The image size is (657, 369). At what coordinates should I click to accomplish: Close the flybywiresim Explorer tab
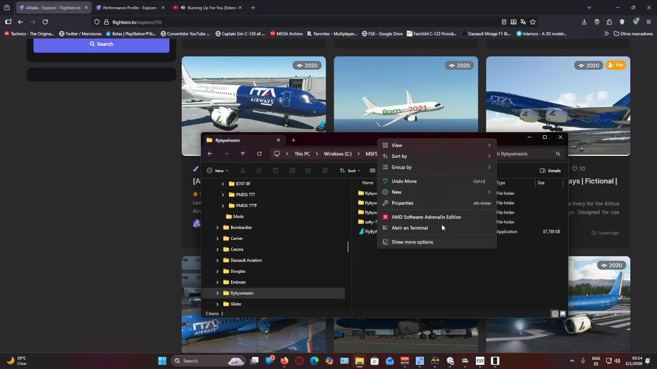[278, 140]
